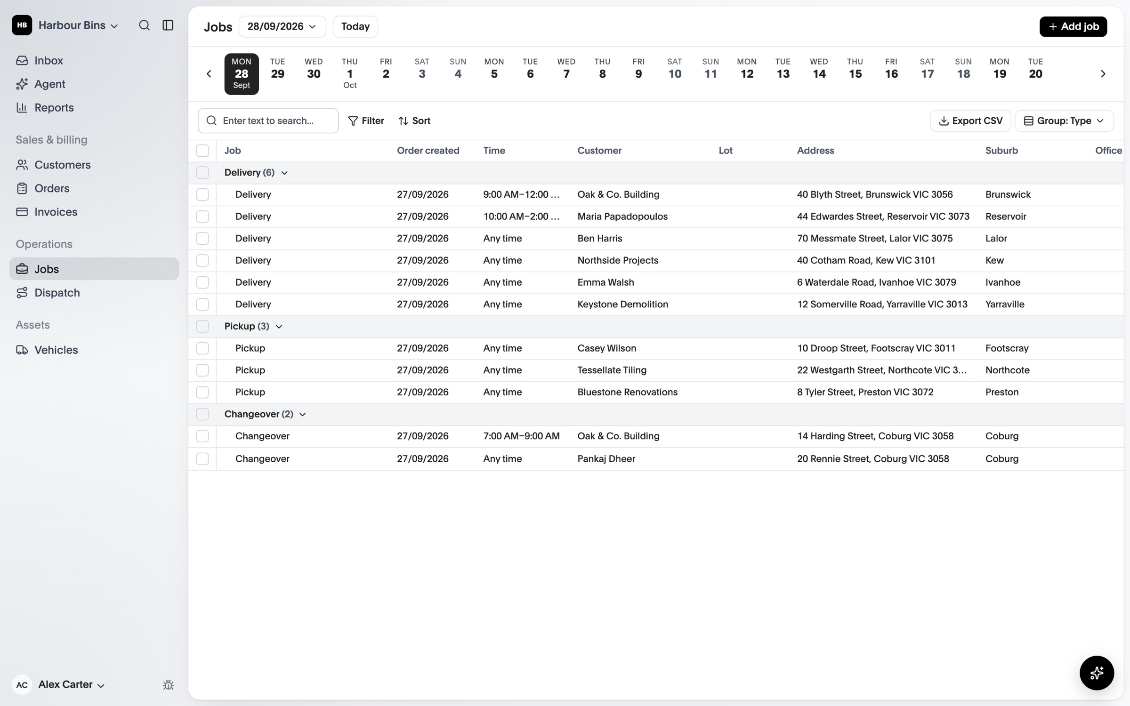Open the Sort options
This screenshot has width=1130, height=706.
pos(414,121)
